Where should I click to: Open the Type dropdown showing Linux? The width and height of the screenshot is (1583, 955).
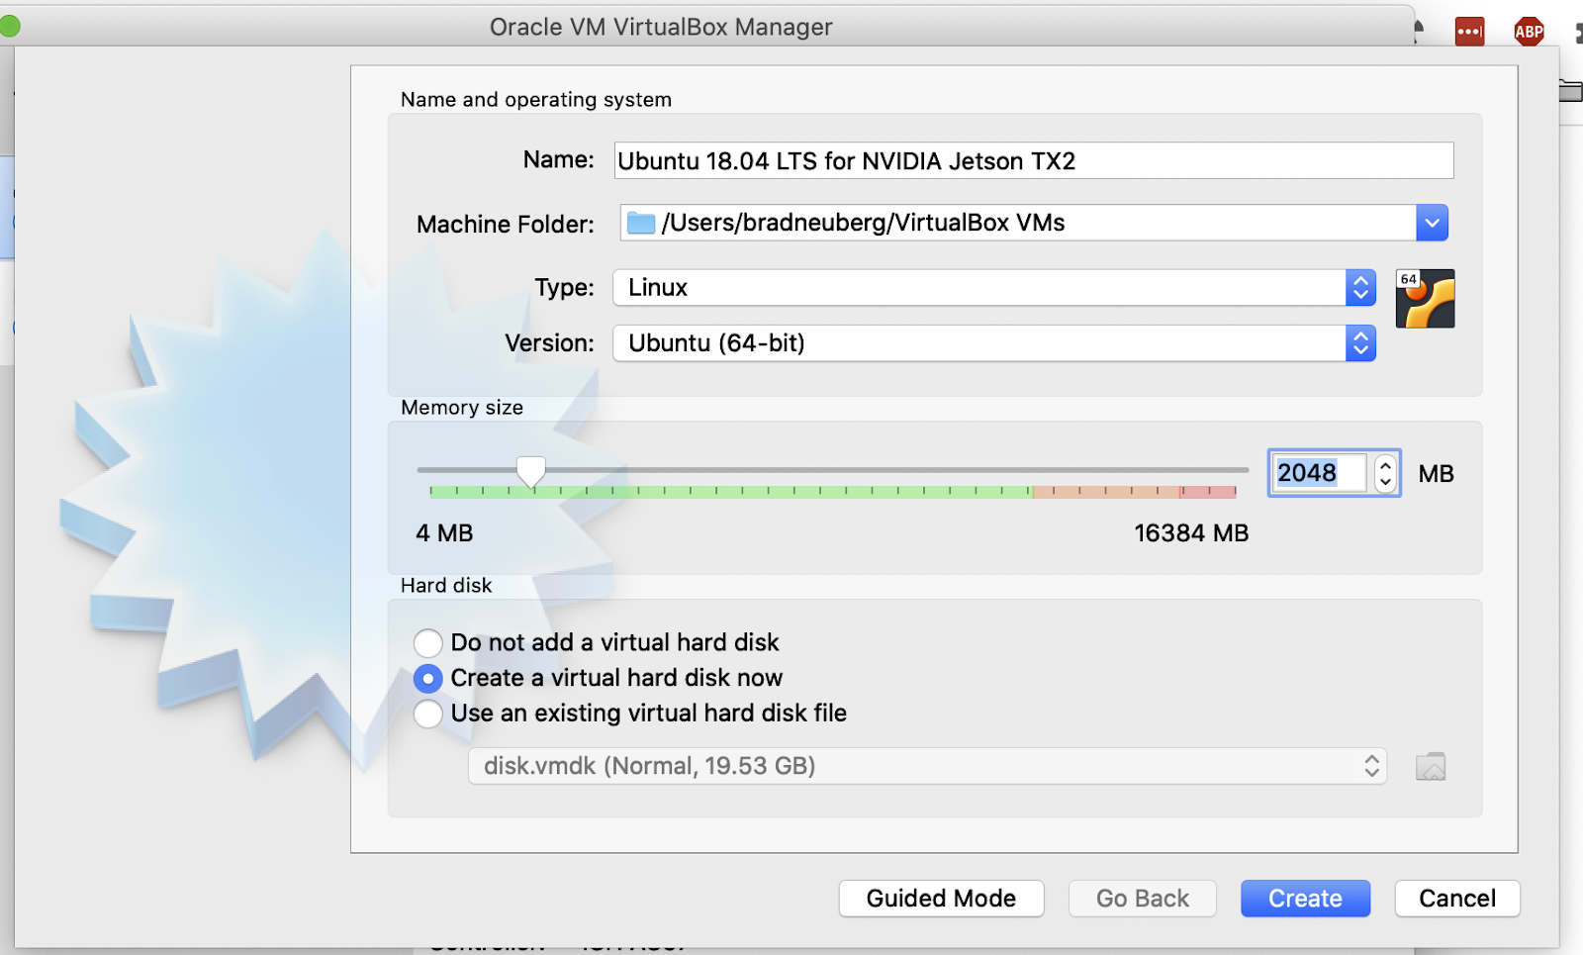coord(994,288)
